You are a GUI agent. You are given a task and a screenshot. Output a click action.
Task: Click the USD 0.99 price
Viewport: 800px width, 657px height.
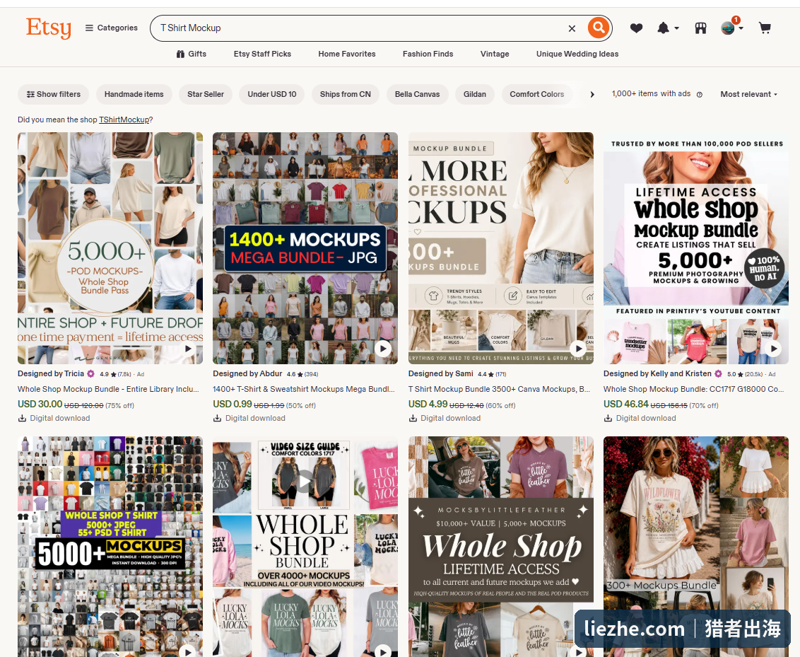pyautogui.click(x=233, y=404)
